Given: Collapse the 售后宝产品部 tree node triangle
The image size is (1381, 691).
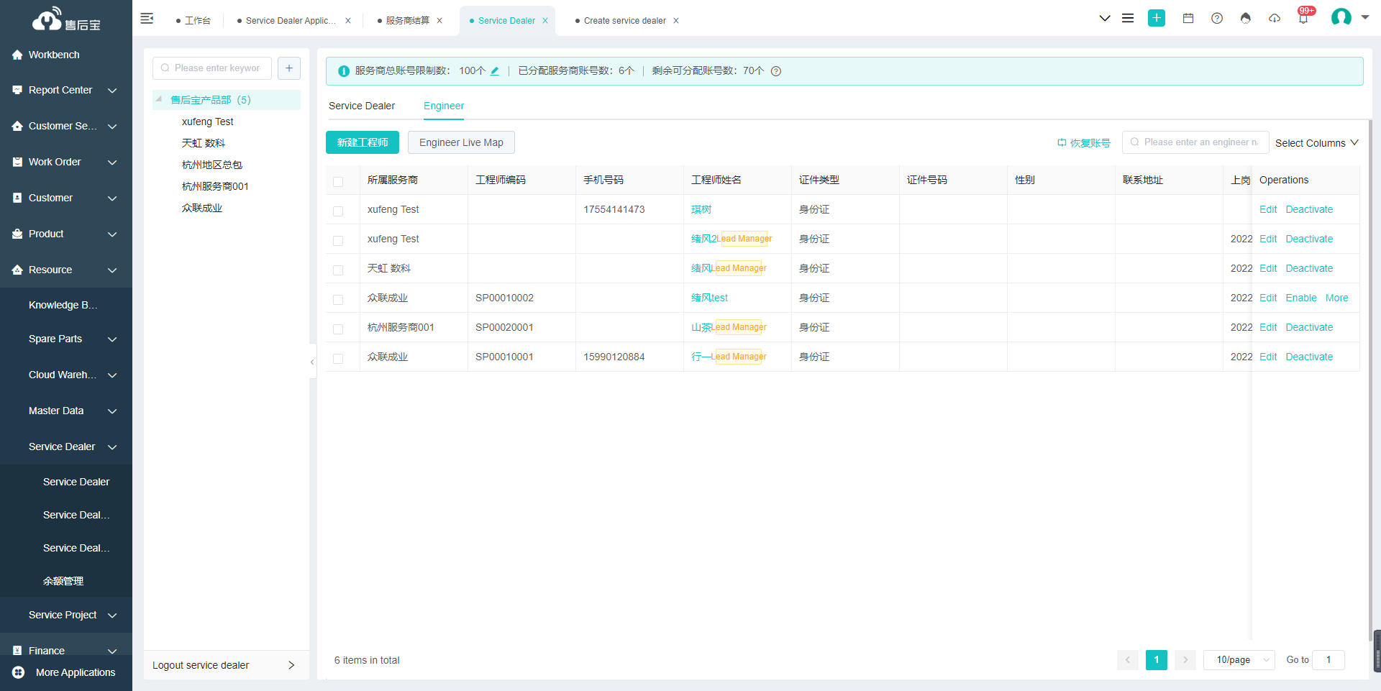Looking at the screenshot, I should [x=159, y=99].
